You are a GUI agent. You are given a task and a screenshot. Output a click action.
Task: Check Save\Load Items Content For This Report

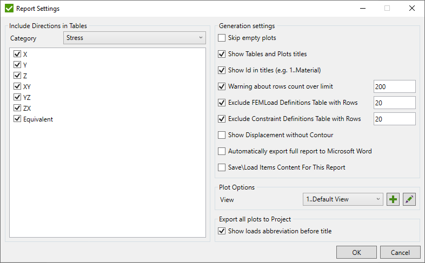(222, 167)
